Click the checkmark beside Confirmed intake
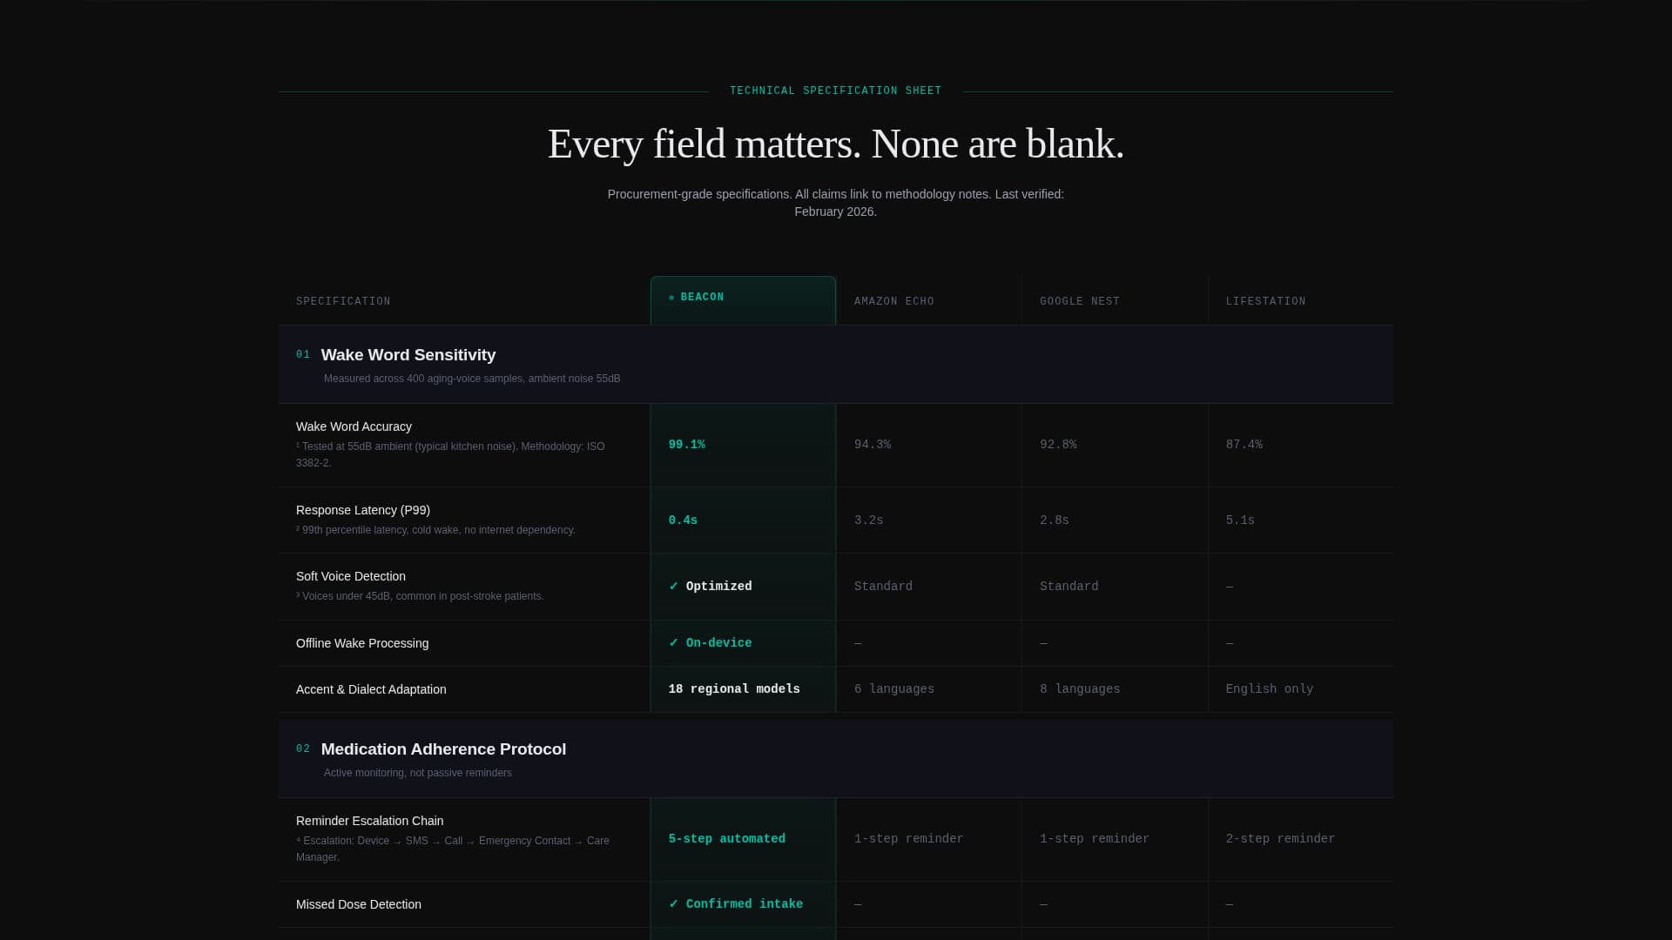Image resolution: width=1672 pixels, height=940 pixels. tap(673, 904)
